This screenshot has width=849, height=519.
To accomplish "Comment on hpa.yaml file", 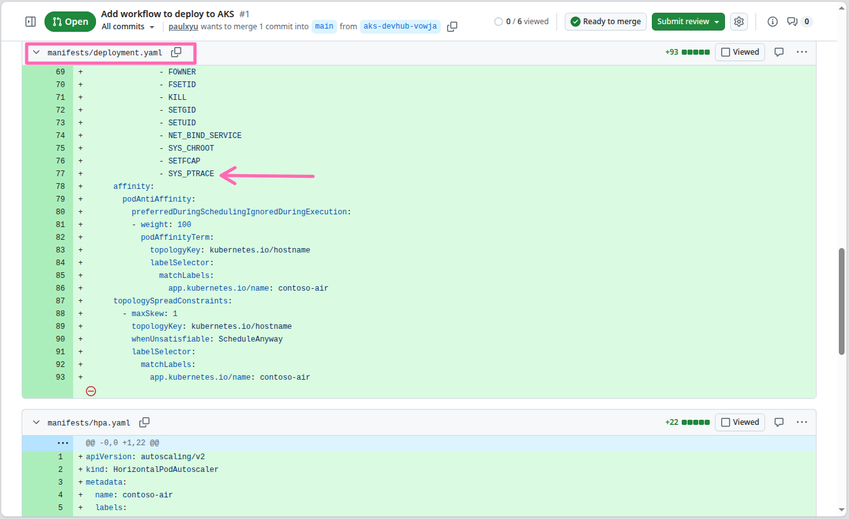I will (x=779, y=422).
